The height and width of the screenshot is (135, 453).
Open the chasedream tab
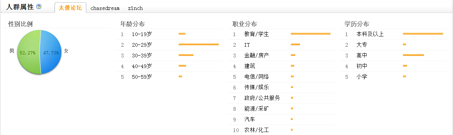(105, 8)
